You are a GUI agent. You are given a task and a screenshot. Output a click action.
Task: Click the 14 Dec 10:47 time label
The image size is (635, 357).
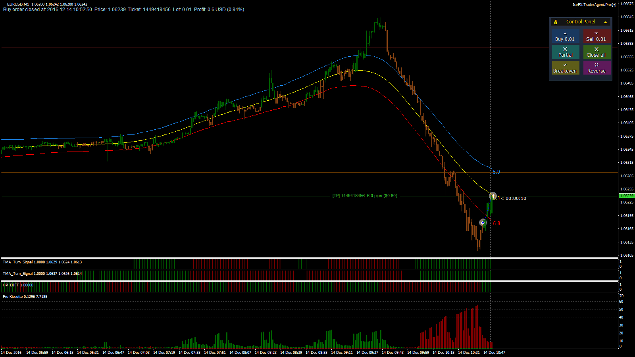494,353
